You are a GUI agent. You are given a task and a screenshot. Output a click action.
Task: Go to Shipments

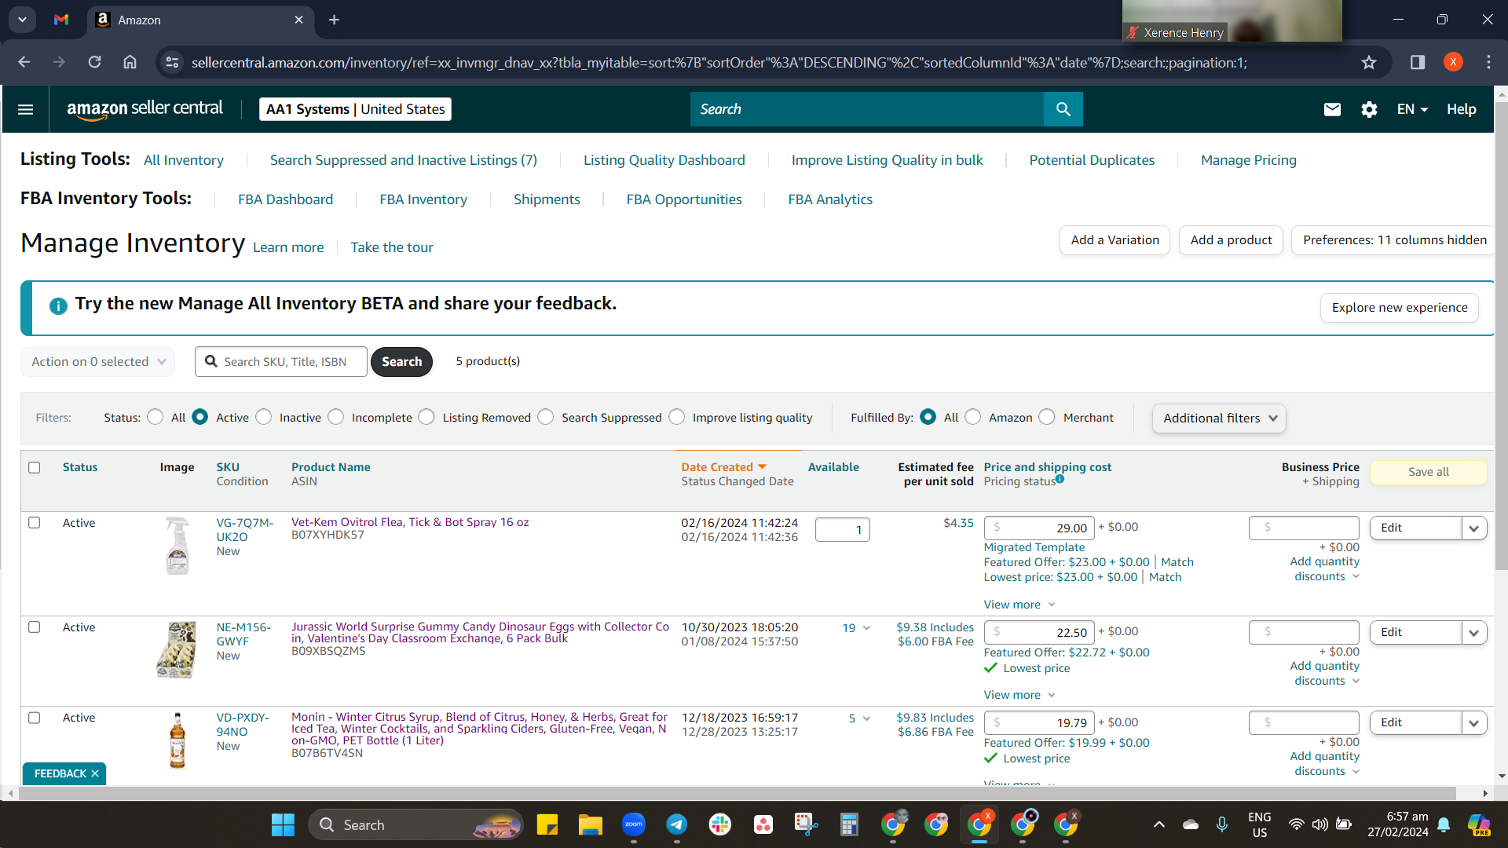[x=547, y=199]
